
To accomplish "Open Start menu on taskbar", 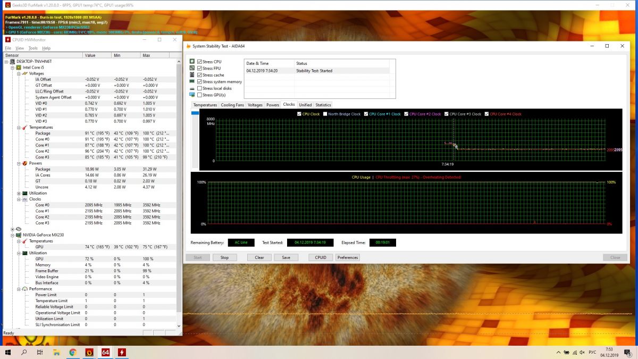I will tap(9, 352).
